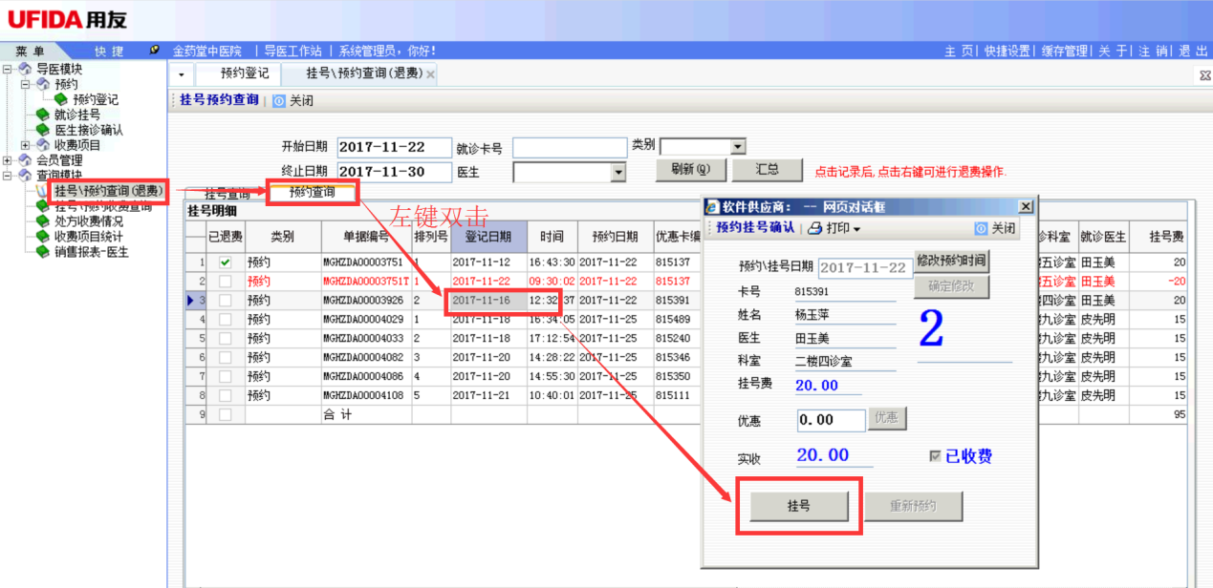Click the 修改预约时间 button
1213x588 pixels.
951,261
